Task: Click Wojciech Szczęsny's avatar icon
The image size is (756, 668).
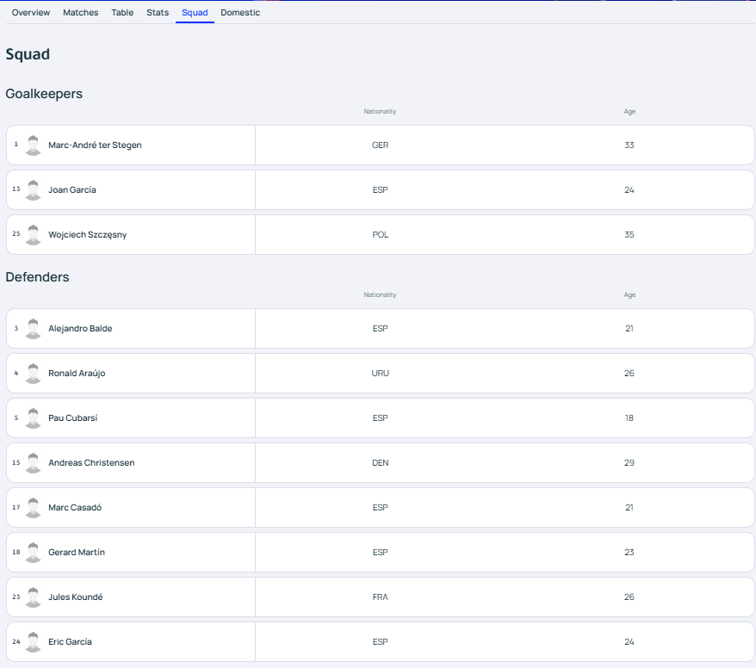Action: [34, 235]
